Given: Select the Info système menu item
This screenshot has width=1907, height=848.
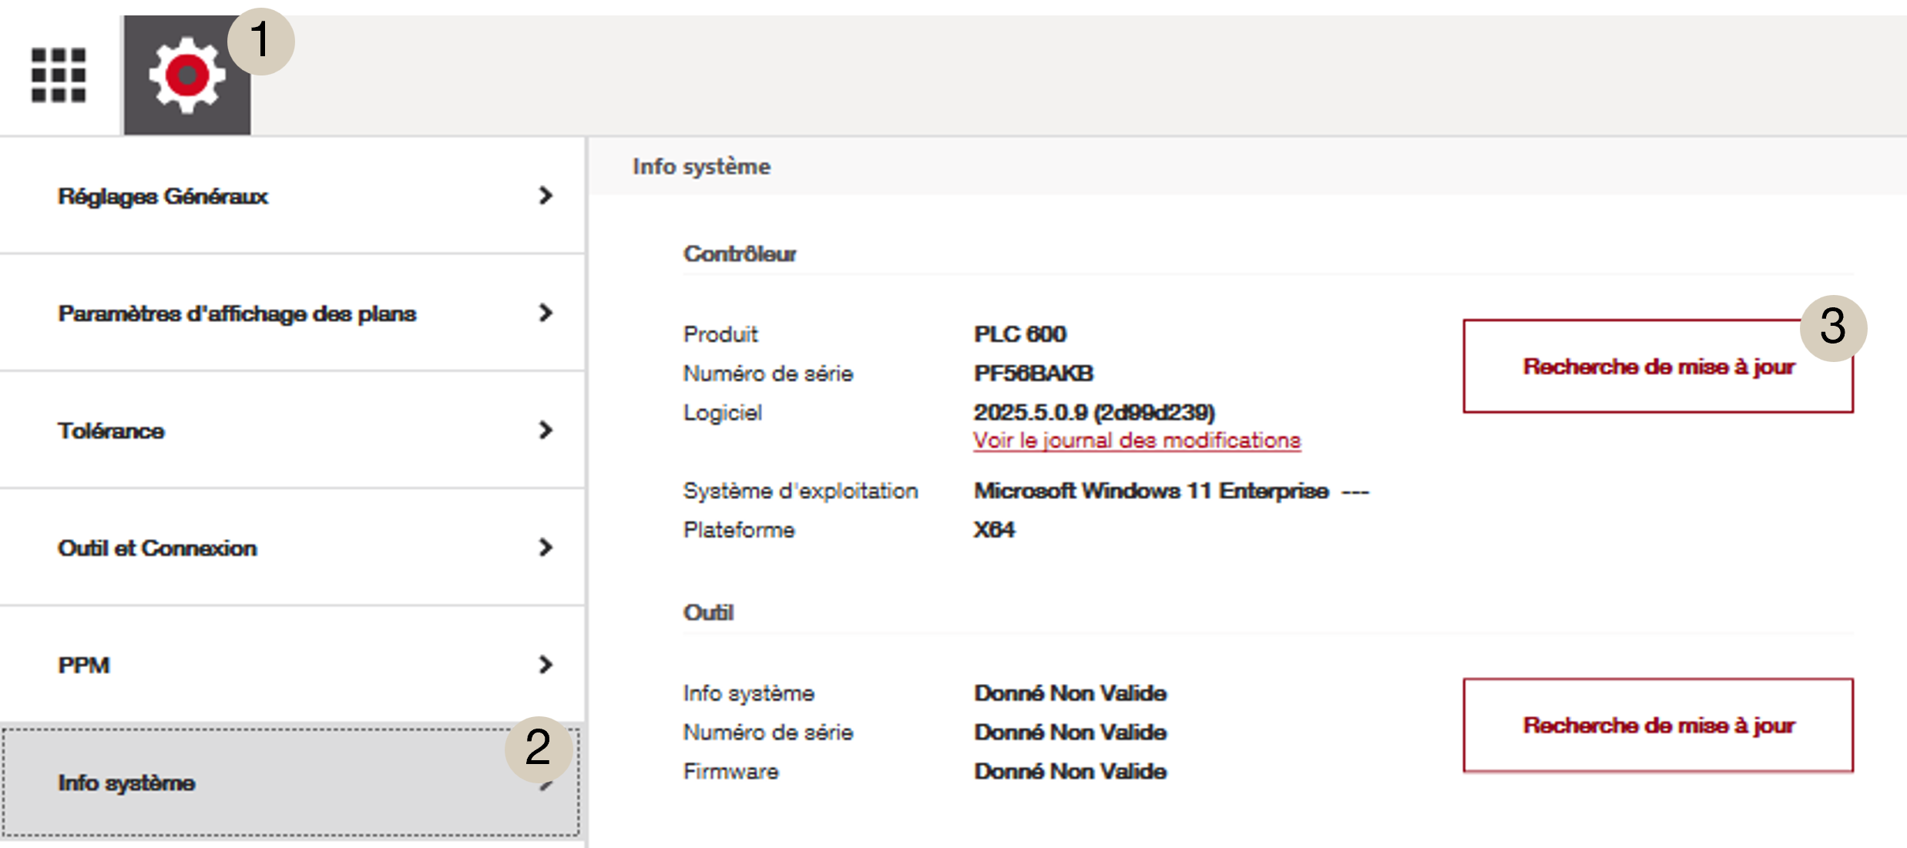Looking at the screenshot, I should [127, 783].
